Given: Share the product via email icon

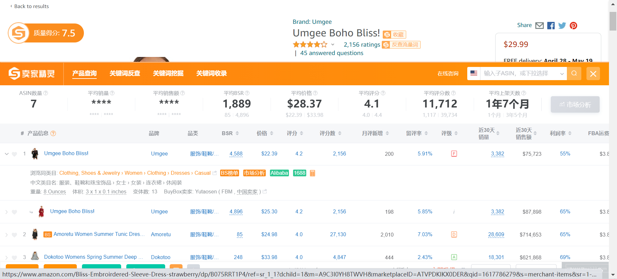Looking at the screenshot, I should tap(540, 25).
